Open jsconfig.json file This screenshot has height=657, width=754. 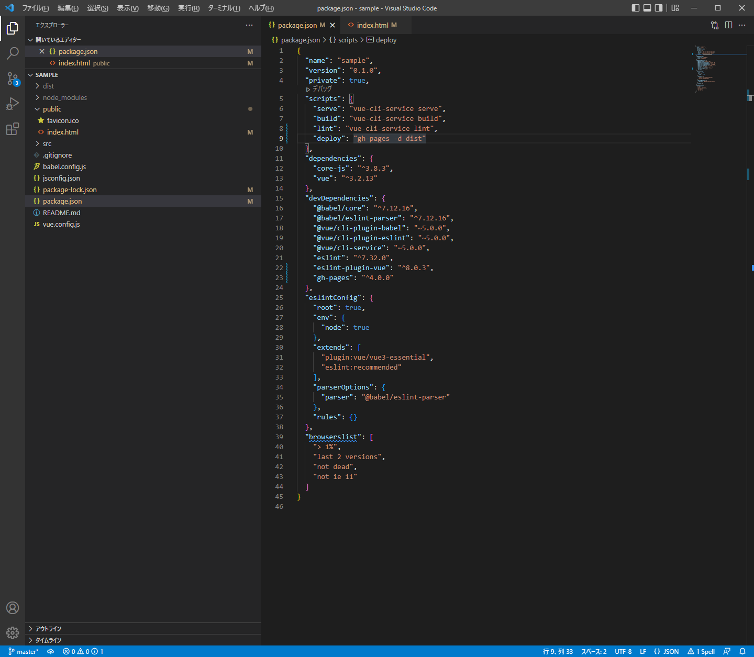point(143,178)
